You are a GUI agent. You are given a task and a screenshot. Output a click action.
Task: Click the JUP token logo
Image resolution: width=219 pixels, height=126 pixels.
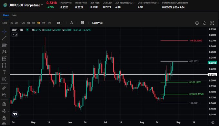coord(5,5)
